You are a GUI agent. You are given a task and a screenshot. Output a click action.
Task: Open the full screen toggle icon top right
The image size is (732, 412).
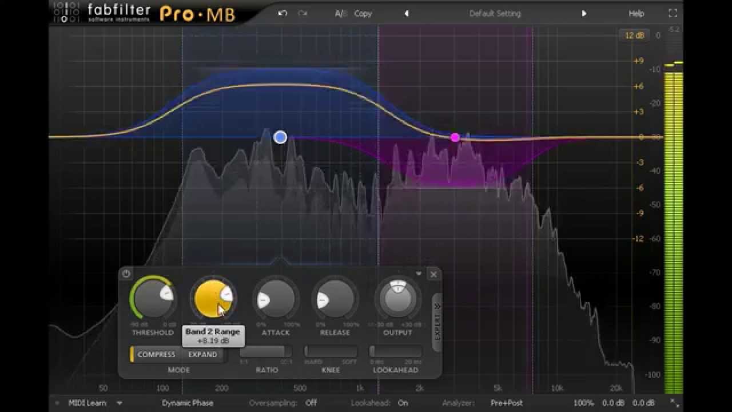tap(673, 13)
